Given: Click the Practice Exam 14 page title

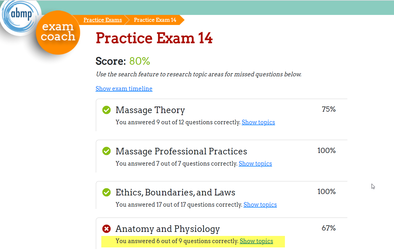Looking at the screenshot, I should pos(154,38).
